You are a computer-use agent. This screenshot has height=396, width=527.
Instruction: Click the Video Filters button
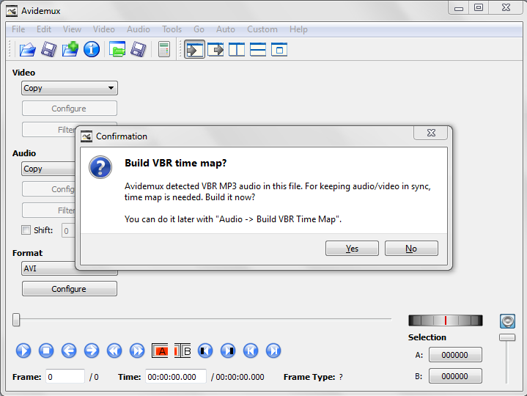(49, 129)
